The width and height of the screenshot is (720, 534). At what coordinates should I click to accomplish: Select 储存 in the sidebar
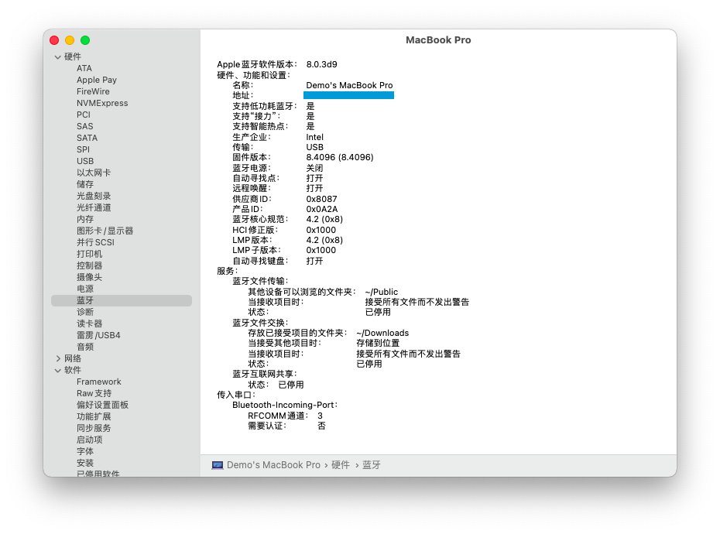[x=85, y=184]
